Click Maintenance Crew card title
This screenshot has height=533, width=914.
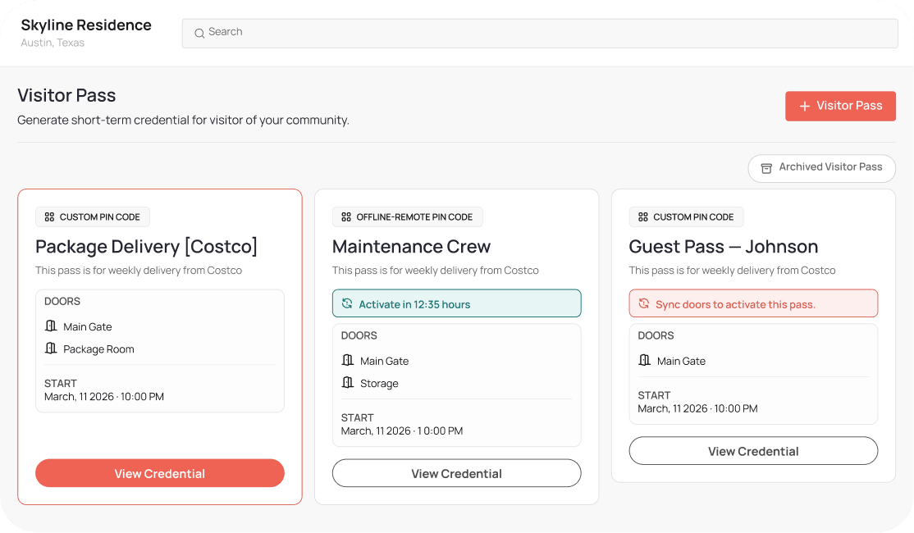412,246
